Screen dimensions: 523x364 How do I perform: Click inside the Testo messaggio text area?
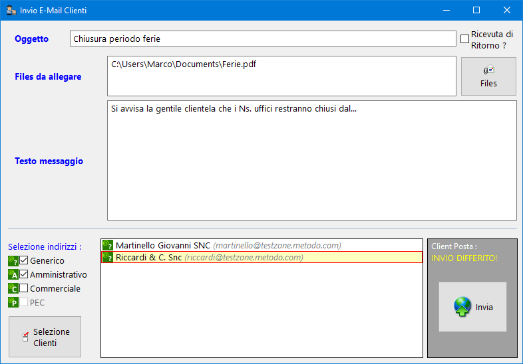311,166
